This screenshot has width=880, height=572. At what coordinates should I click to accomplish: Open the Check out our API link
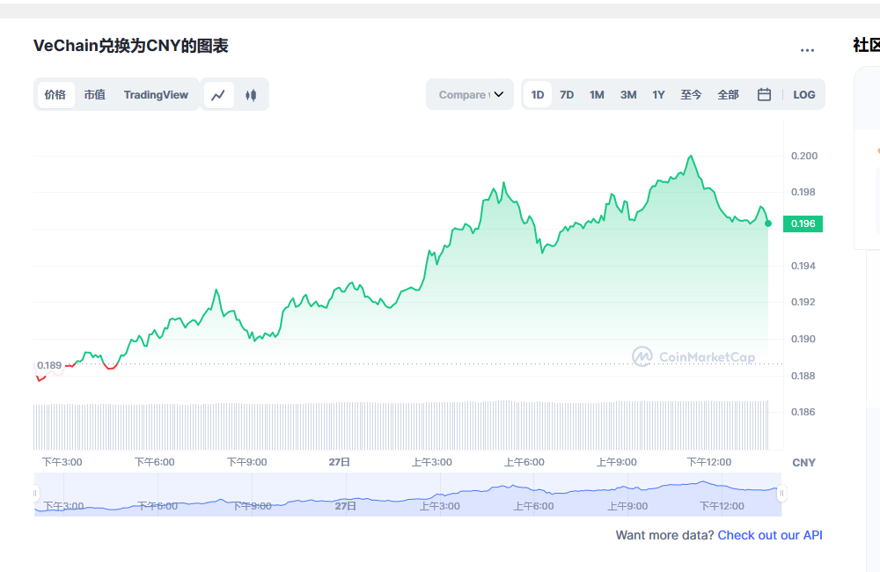(769, 535)
